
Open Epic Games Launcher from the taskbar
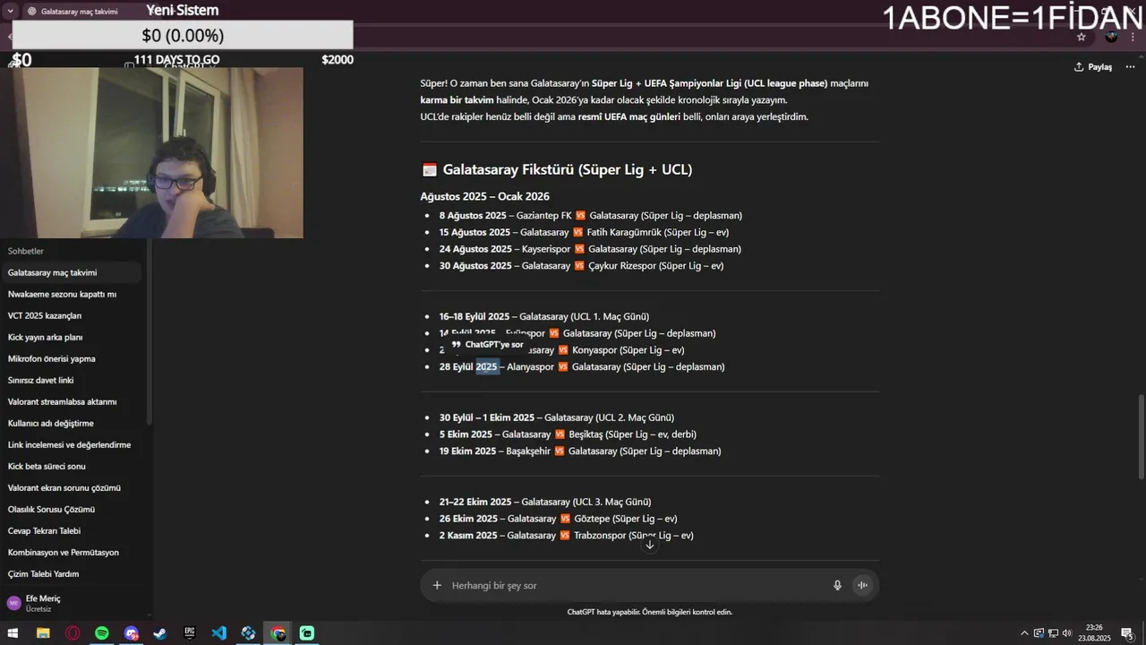(190, 633)
